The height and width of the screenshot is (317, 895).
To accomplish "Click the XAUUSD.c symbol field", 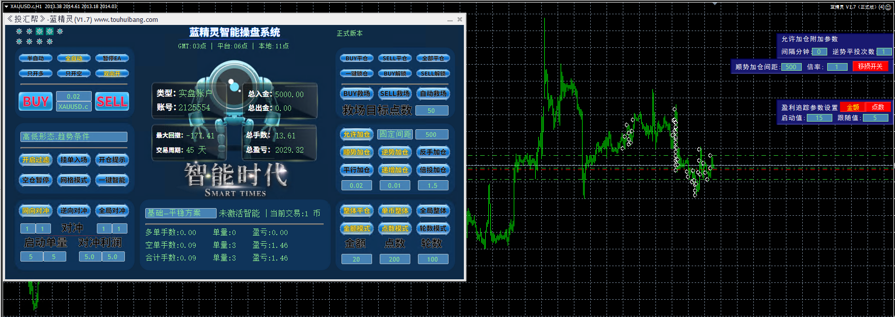I will 74,106.
